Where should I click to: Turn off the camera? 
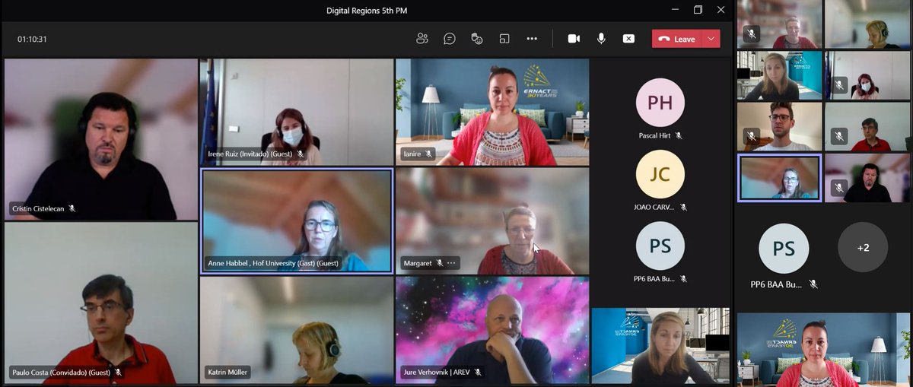pyautogui.click(x=574, y=39)
